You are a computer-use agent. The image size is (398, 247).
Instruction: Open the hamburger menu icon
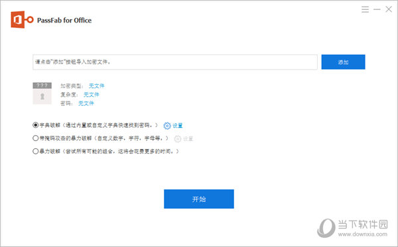click(365, 9)
